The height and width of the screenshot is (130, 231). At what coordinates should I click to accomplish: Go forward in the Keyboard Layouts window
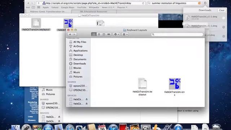point(74,34)
